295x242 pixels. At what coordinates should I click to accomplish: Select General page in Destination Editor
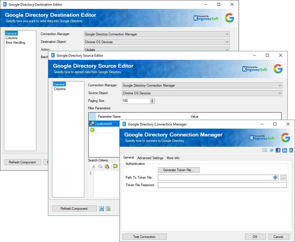coord(11,33)
